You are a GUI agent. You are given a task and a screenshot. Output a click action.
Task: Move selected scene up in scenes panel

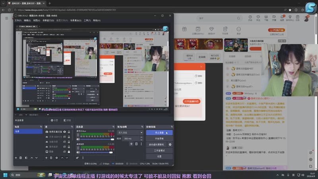click(32, 158)
